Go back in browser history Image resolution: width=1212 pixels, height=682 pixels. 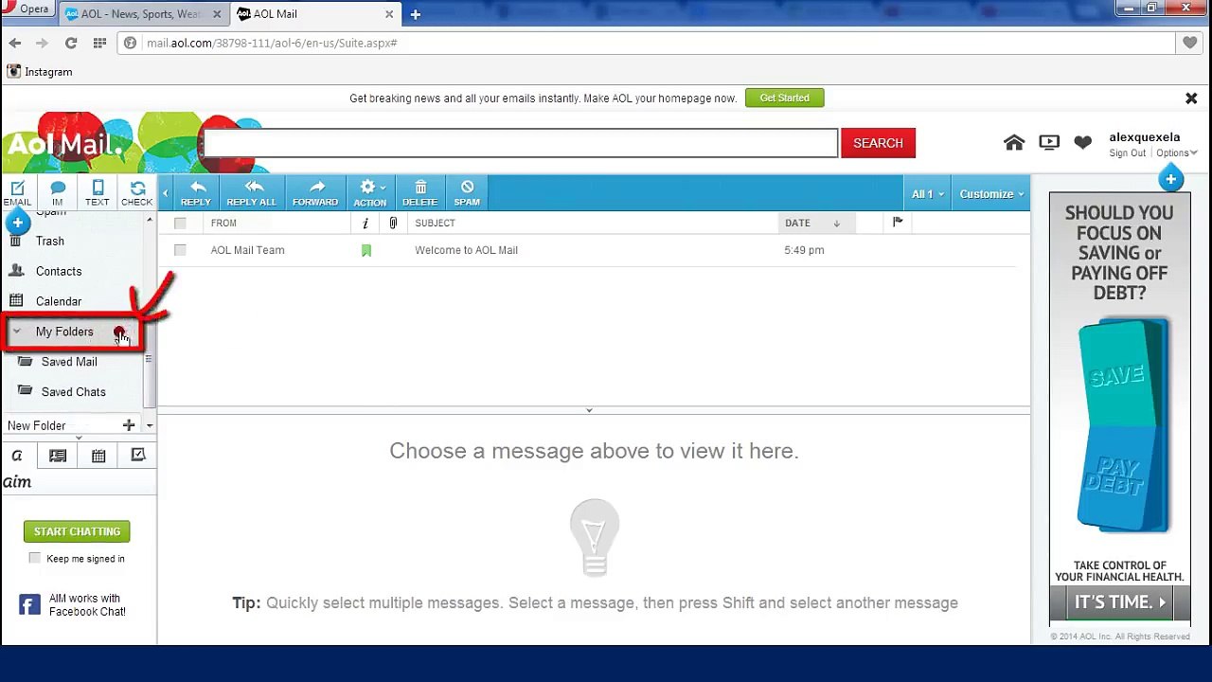coord(15,44)
